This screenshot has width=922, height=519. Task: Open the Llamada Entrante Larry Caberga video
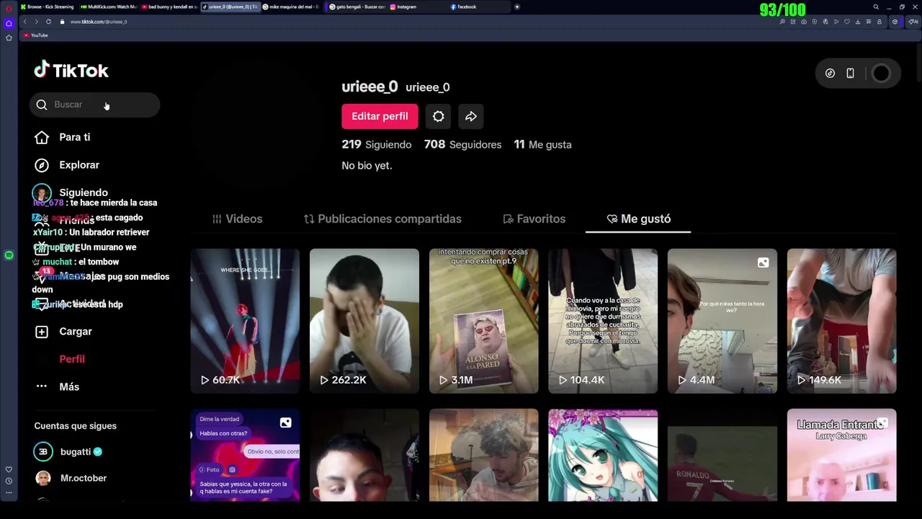pyautogui.click(x=841, y=455)
